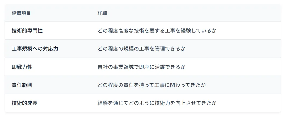The height and width of the screenshot is (117, 285).
Task: Click the 即戦力性 row label
Action: pyautogui.click(x=22, y=67)
